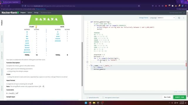This screenshot has height=105, width=188.
Task: Open Windows Start menu
Action: pos(86,103)
